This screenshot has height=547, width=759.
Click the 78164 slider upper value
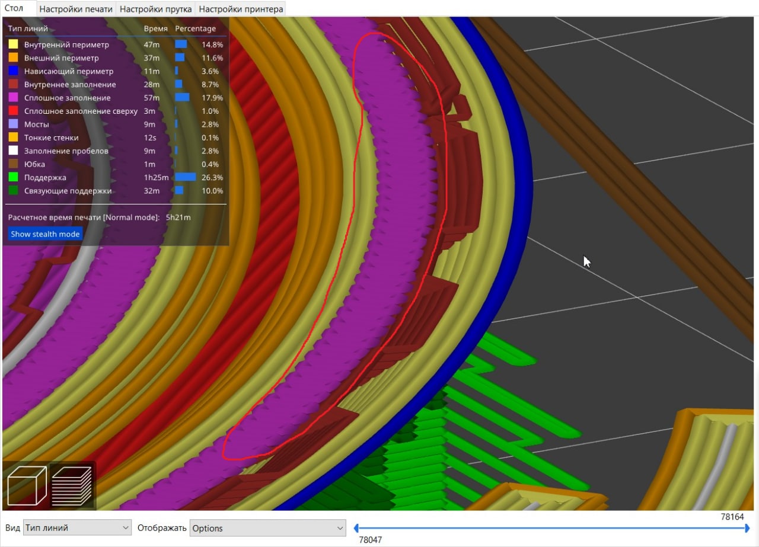(732, 517)
